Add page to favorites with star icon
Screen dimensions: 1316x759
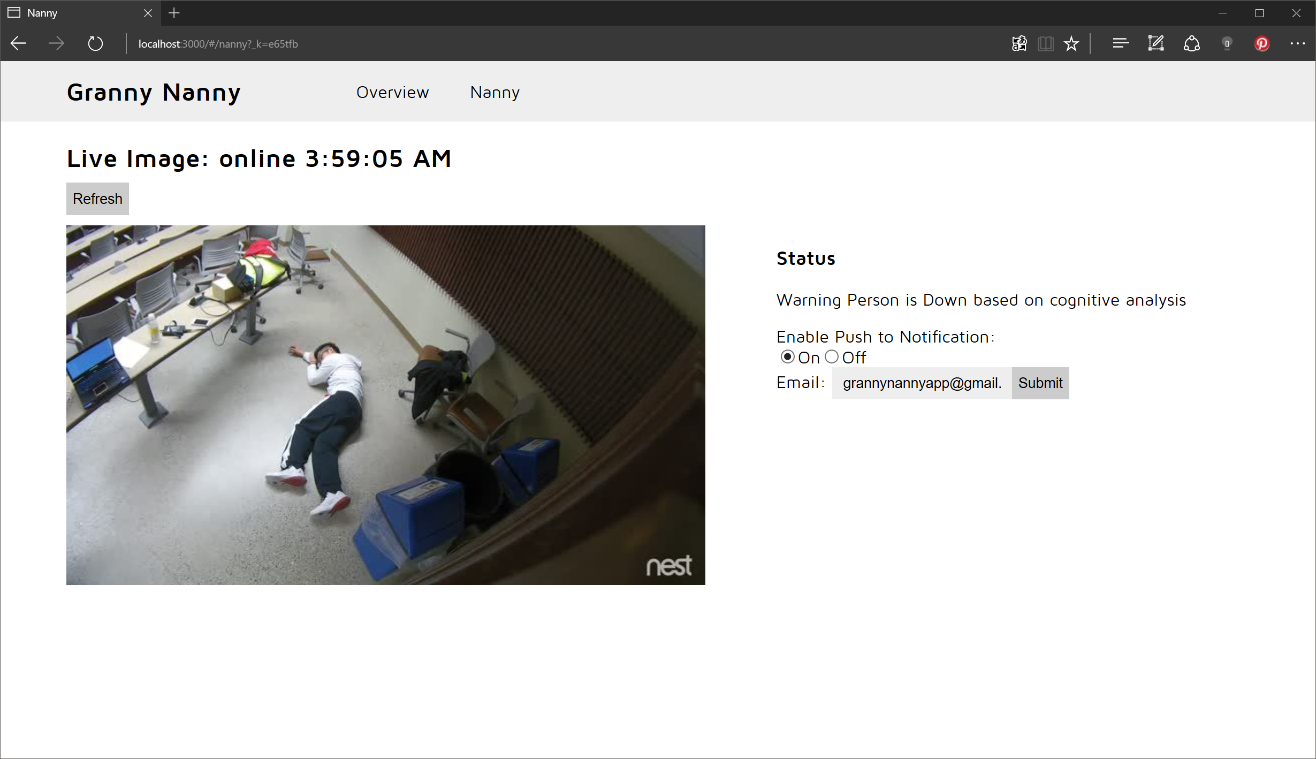[1071, 43]
